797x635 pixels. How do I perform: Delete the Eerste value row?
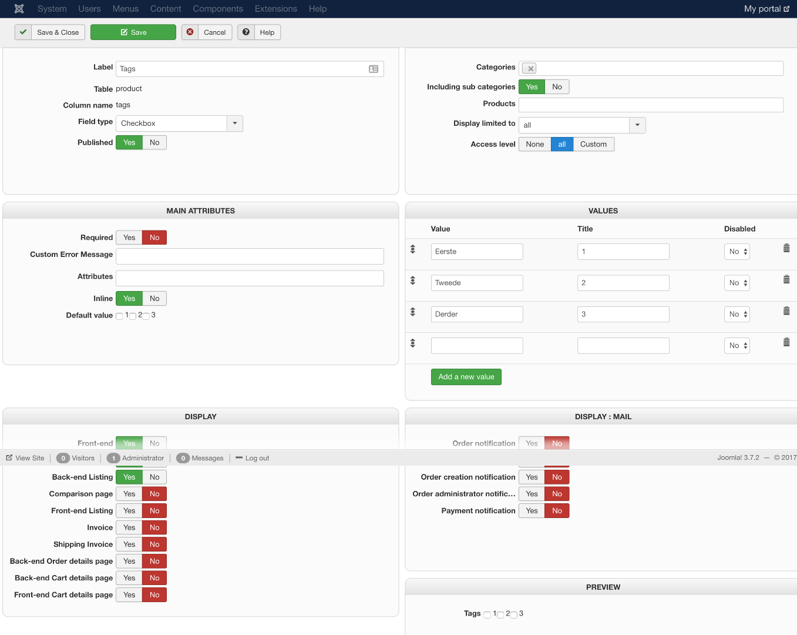coord(786,248)
